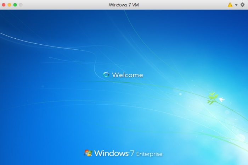Click the "Windows 7 VM" window title

pos(124,5)
